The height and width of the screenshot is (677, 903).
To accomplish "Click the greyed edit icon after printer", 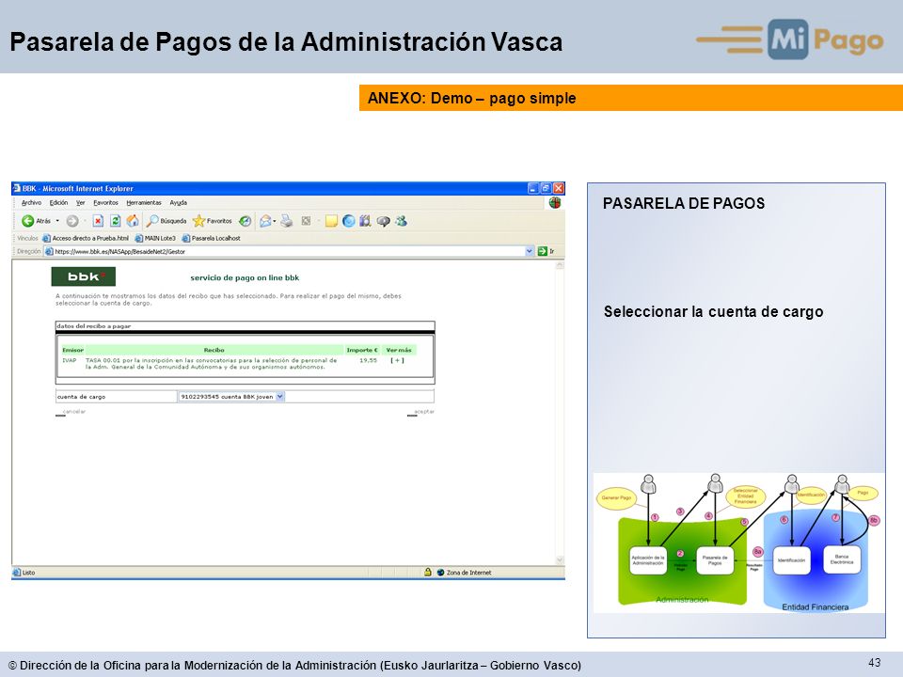I will pos(307,220).
